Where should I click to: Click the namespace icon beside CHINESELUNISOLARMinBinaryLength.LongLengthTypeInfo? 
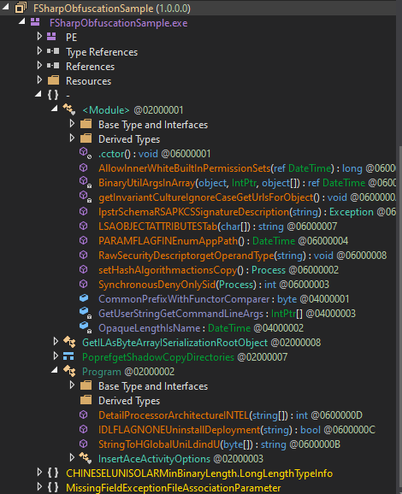pos(53,473)
